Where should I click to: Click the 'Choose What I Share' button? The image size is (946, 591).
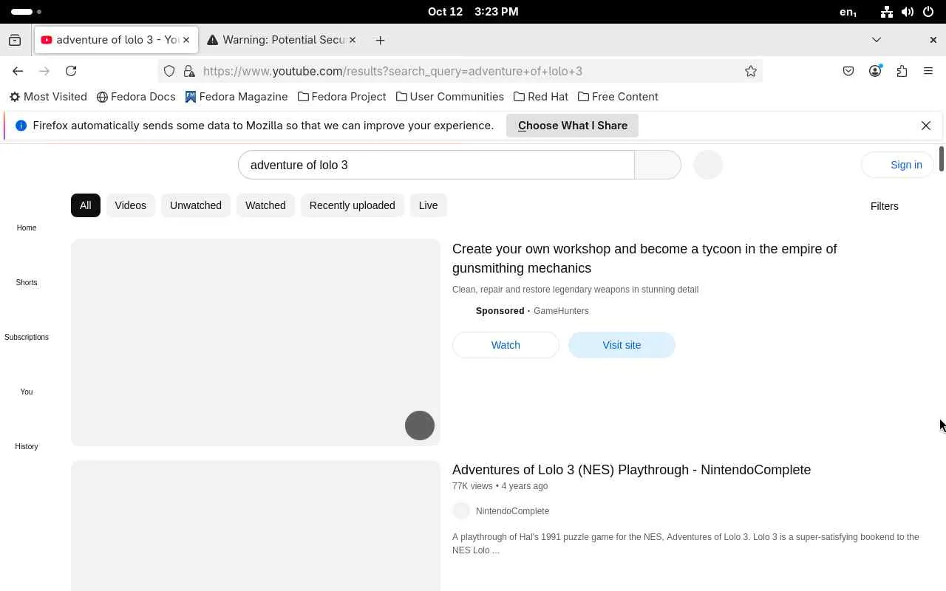tap(573, 126)
